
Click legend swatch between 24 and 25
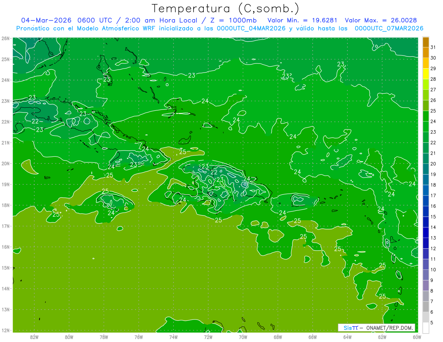426,116
